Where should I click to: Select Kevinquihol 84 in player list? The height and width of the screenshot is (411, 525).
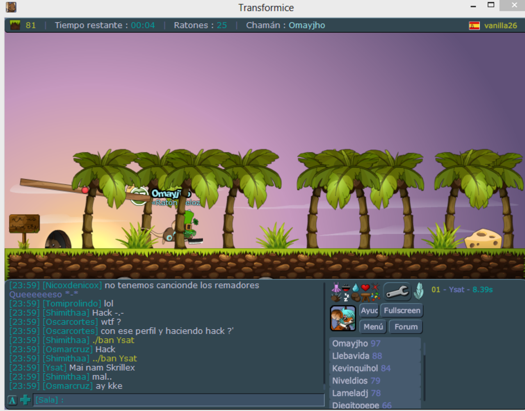click(x=375, y=368)
